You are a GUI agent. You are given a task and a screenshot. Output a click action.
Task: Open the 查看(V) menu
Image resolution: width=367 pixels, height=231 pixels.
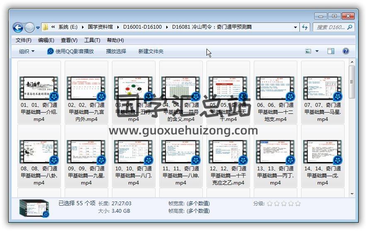[69, 40]
